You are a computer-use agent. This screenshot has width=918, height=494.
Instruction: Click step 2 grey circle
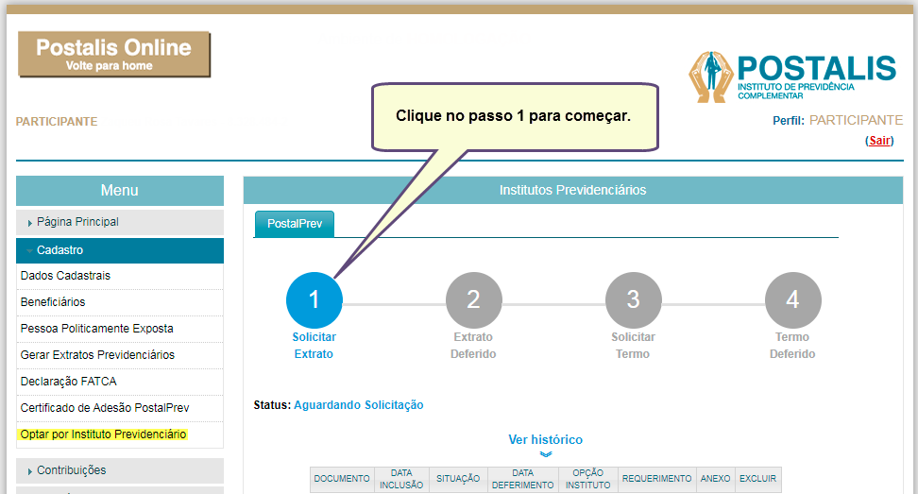pos(473,299)
